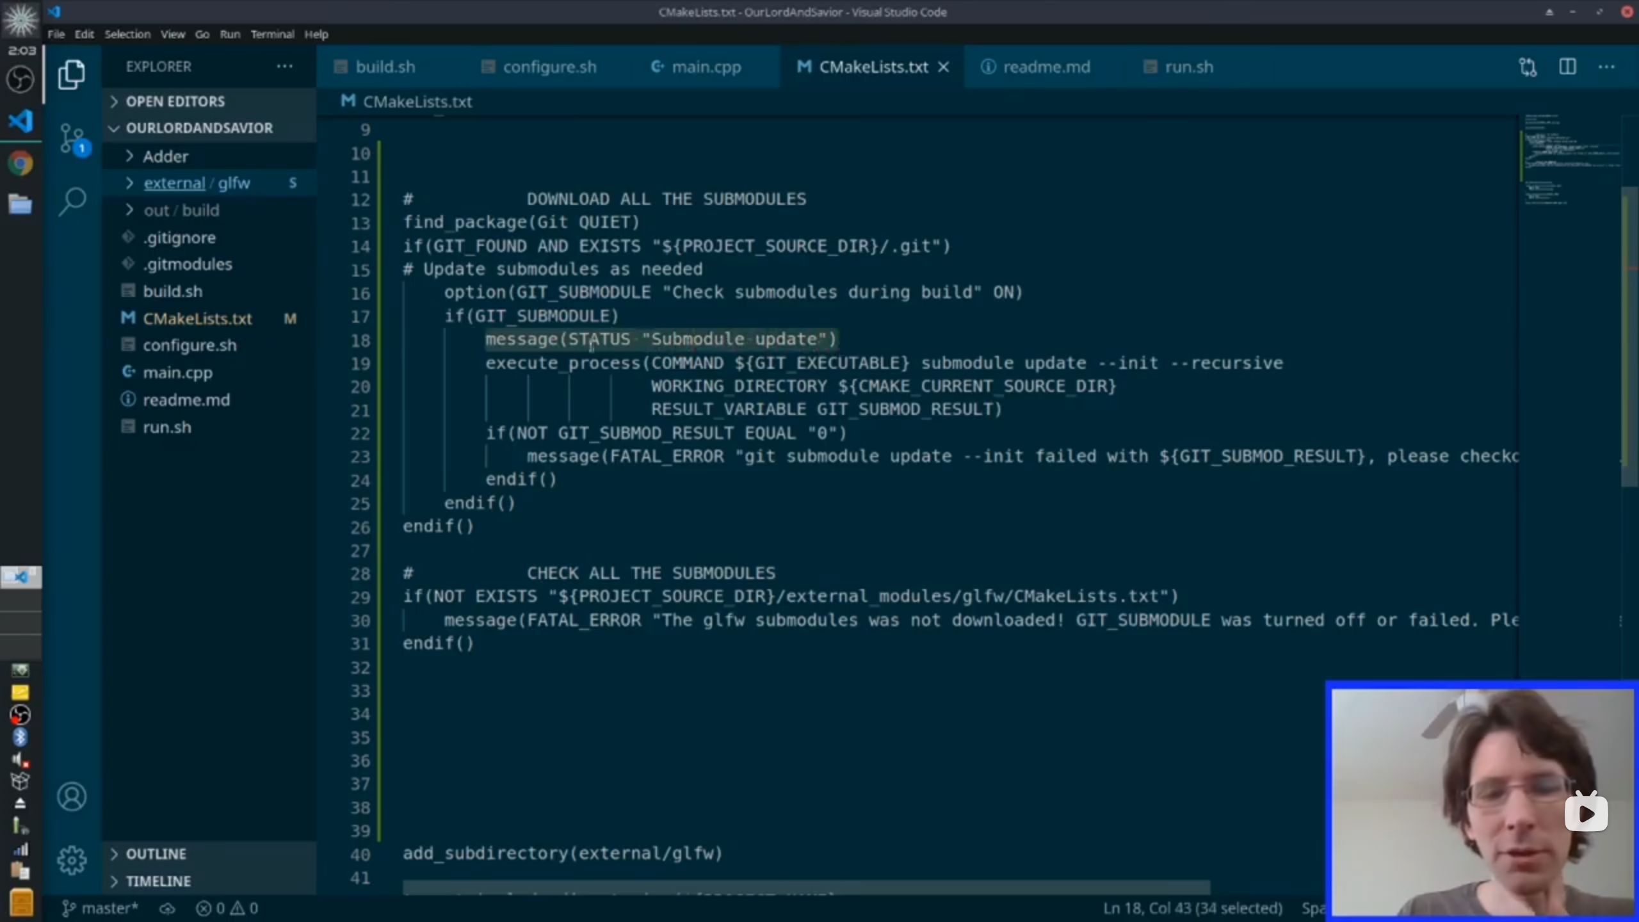This screenshot has width=1639, height=922.
Task: Open the Manage gear menu in the activity bar
Action: (x=72, y=860)
